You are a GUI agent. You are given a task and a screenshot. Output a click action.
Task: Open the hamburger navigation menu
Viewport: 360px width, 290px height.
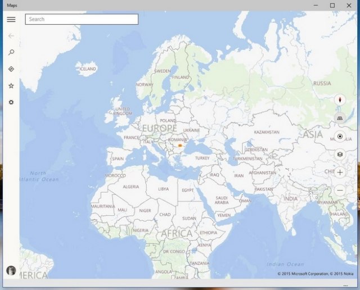11,19
